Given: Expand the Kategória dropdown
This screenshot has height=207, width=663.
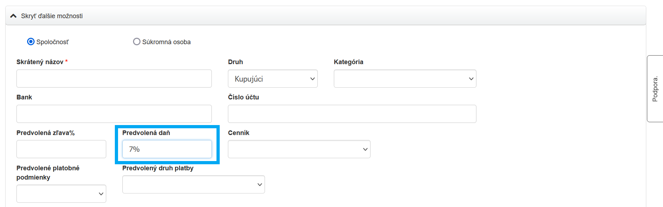Looking at the screenshot, I should coord(405,79).
